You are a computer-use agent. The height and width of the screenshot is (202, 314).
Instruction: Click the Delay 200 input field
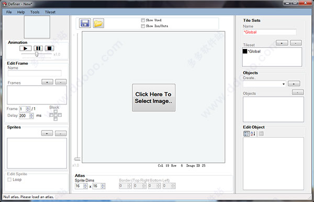point(24,116)
